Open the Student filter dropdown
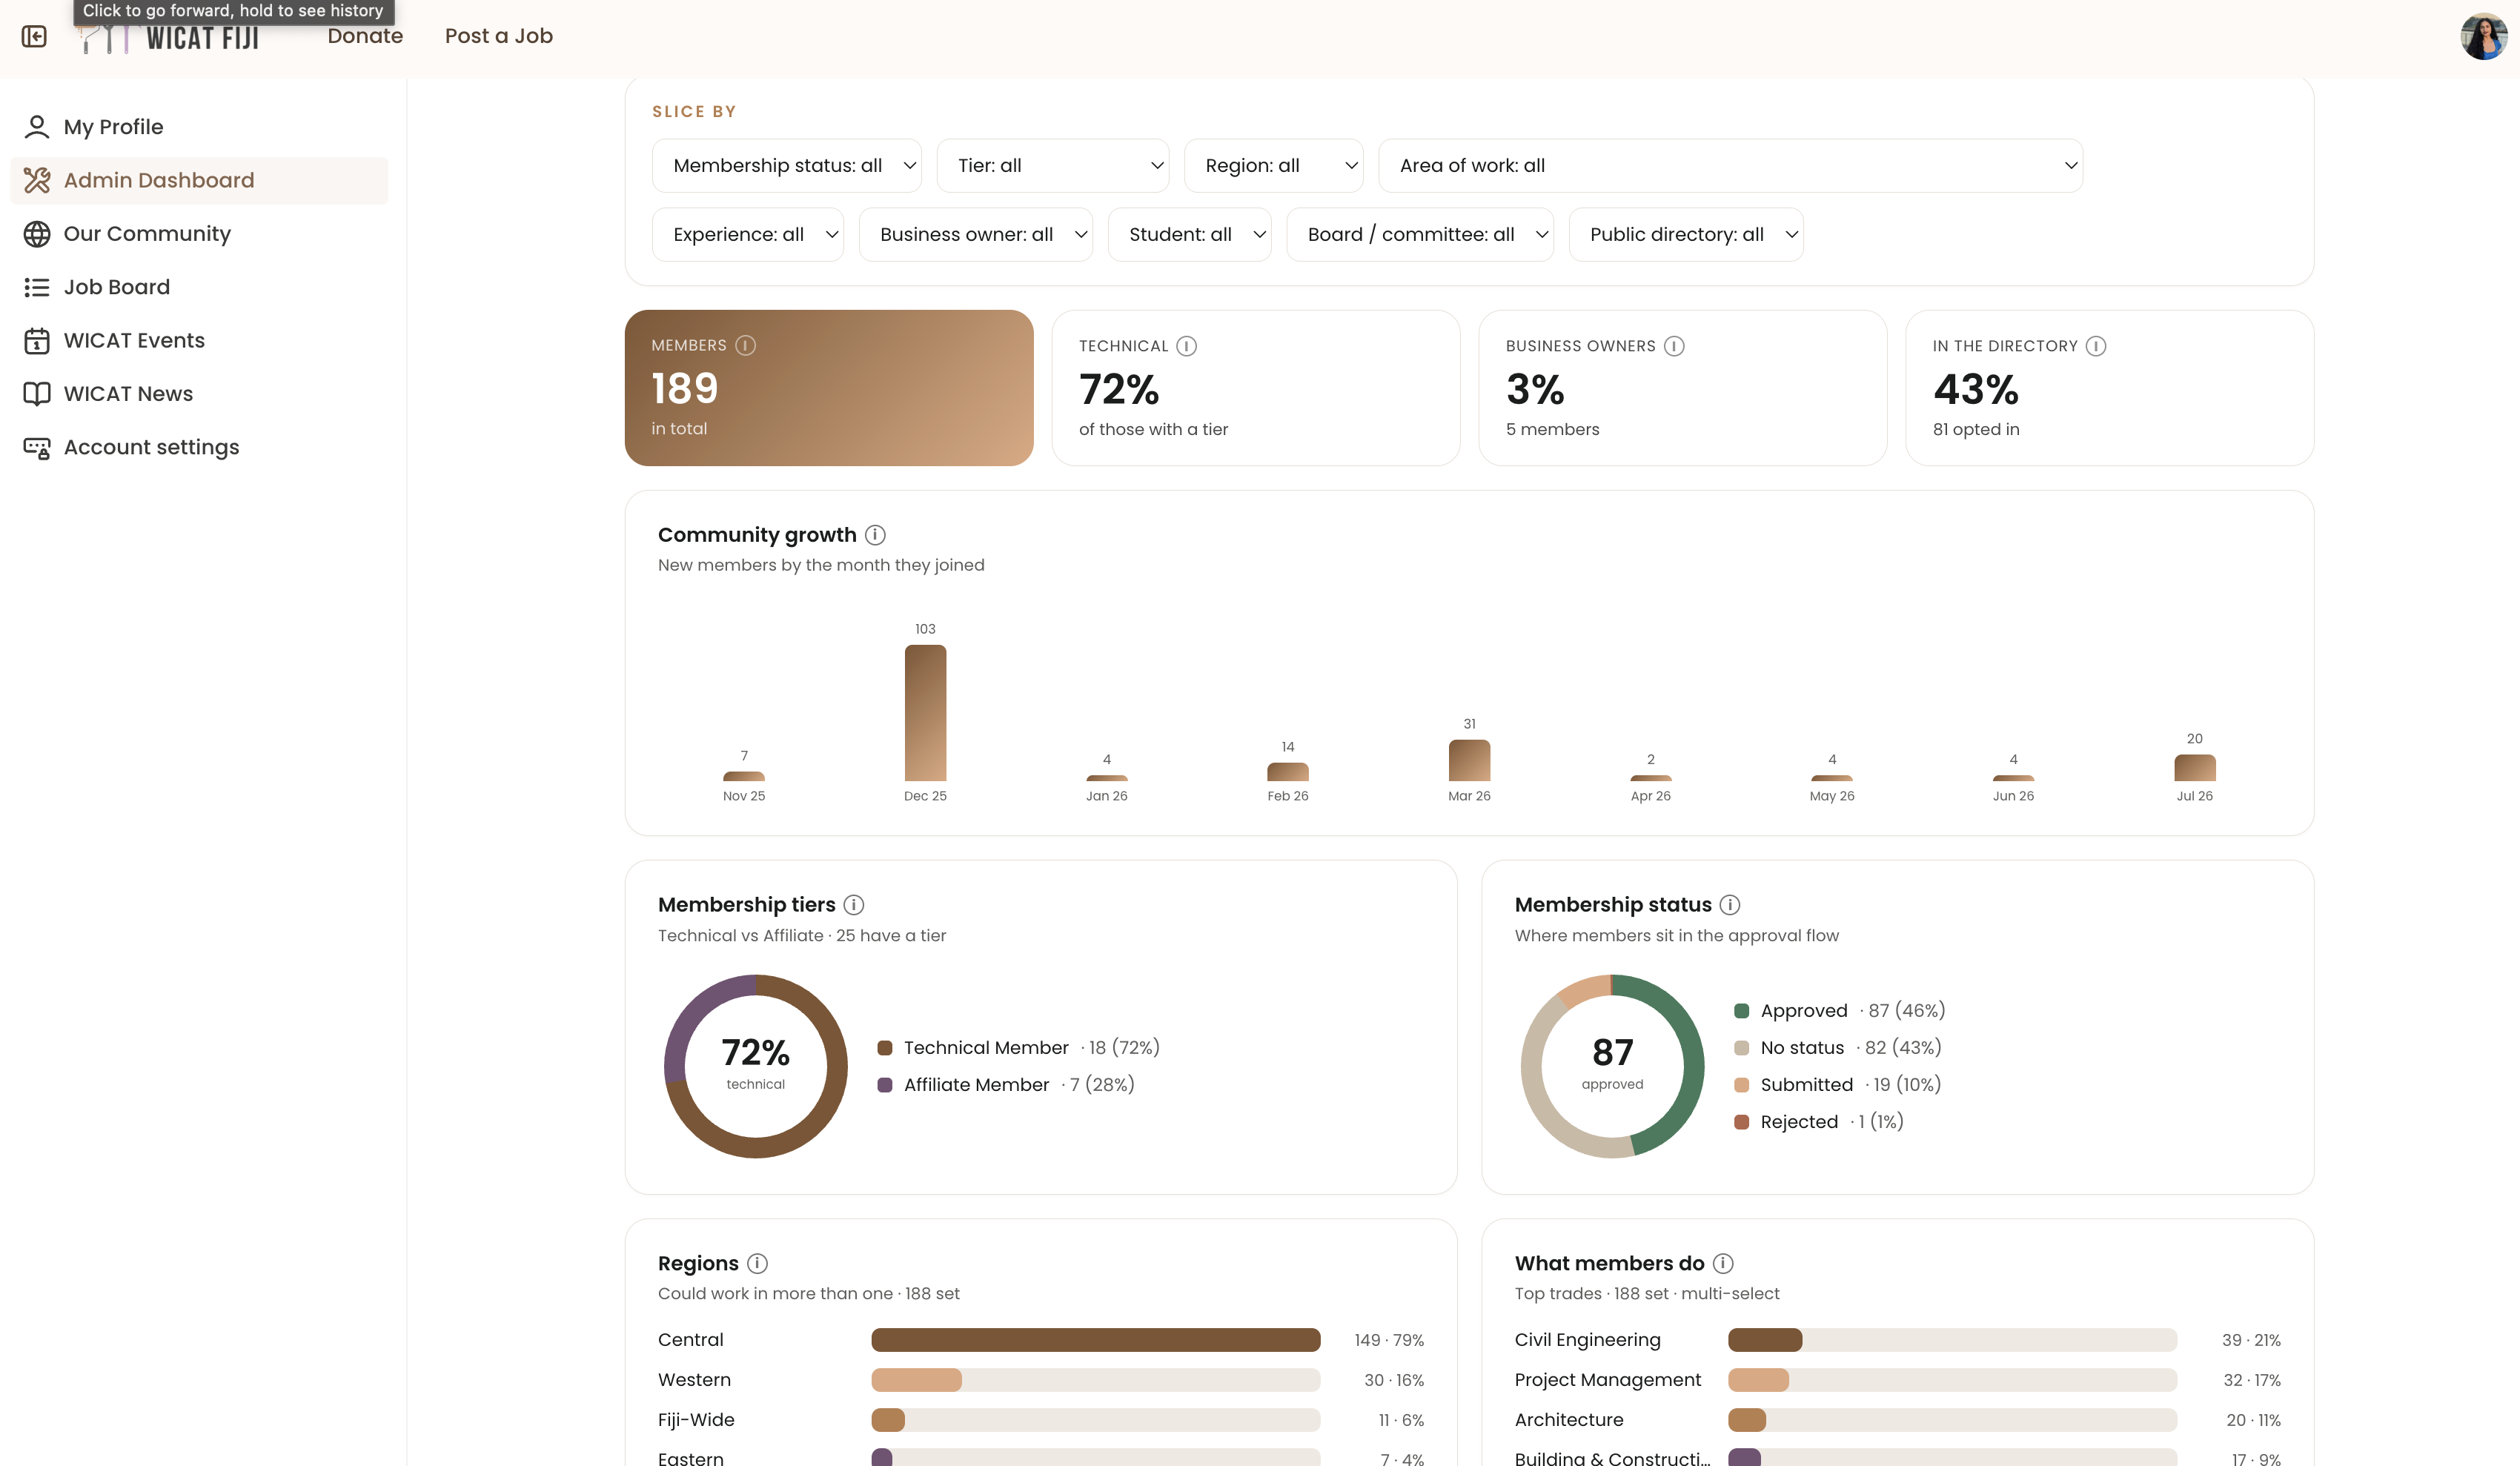The image size is (2520, 1466). [x=1189, y=235]
